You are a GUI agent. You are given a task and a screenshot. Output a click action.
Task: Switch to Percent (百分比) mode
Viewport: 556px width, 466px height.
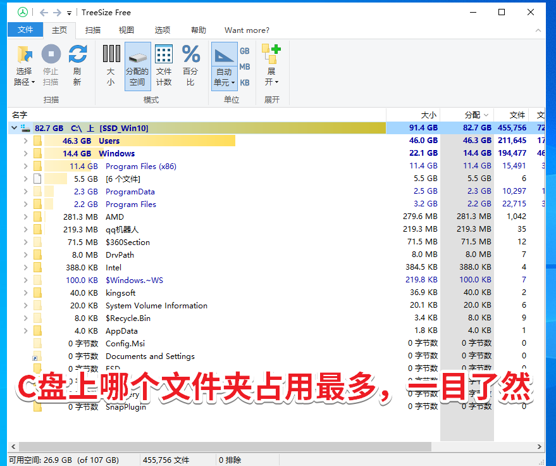click(x=190, y=65)
